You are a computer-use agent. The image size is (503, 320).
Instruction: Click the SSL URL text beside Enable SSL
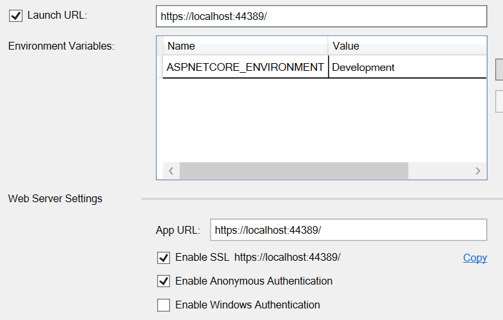pyautogui.click(x=287, y=258)
